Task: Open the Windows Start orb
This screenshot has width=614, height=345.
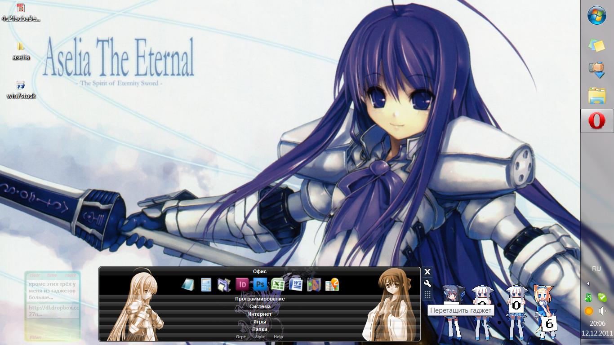Action: (x=597, y=16)
